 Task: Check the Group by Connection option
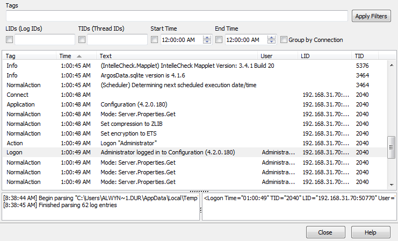tap(284, 40)
